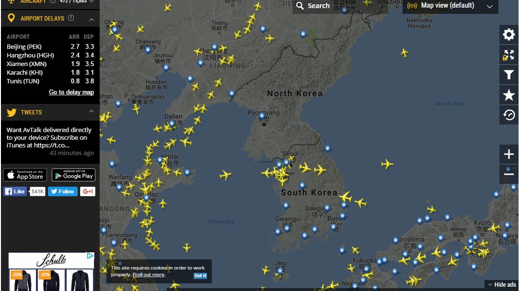Open the map settings gear
This screenshot has height=291, width=520.
point(508,34)
